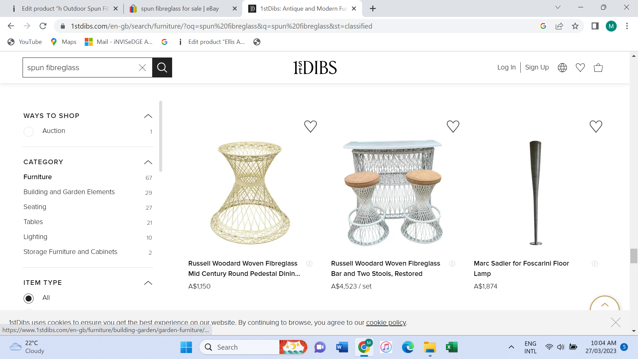Collapse the Item Type filter section
Image resolution: width=638 pixels, height=359 pixels.
click(x=148, y=283)
